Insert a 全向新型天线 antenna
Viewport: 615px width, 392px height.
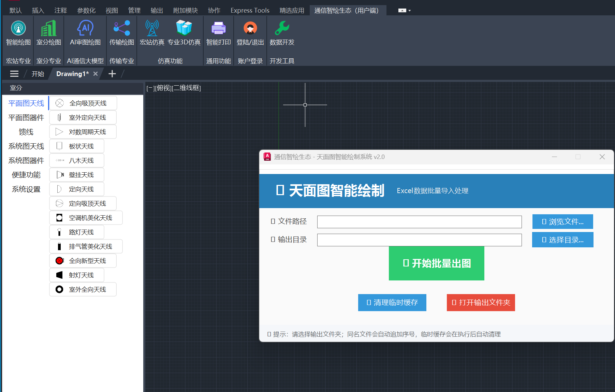point(83,261)
